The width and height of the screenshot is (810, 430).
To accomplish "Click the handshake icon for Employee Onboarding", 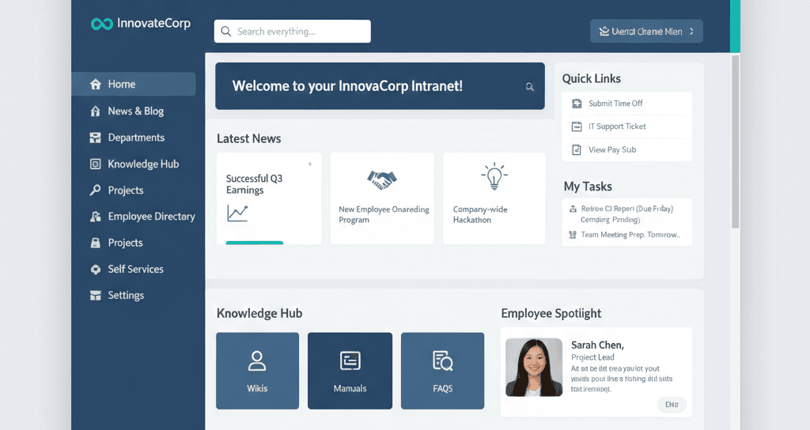I will [382, 179].
